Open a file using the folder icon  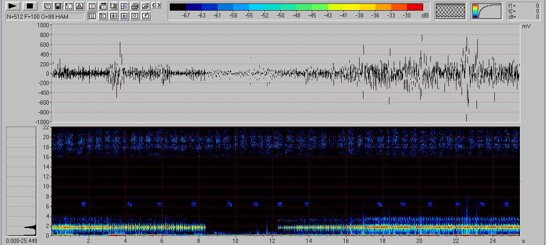tap(145, 6)
